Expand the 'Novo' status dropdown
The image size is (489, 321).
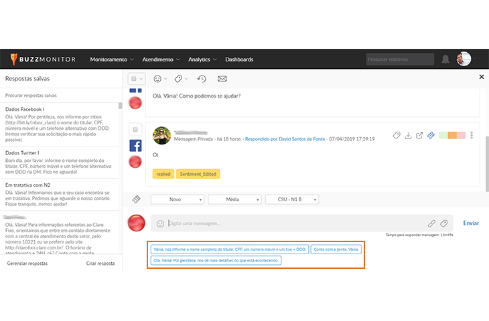click(177, 199)
